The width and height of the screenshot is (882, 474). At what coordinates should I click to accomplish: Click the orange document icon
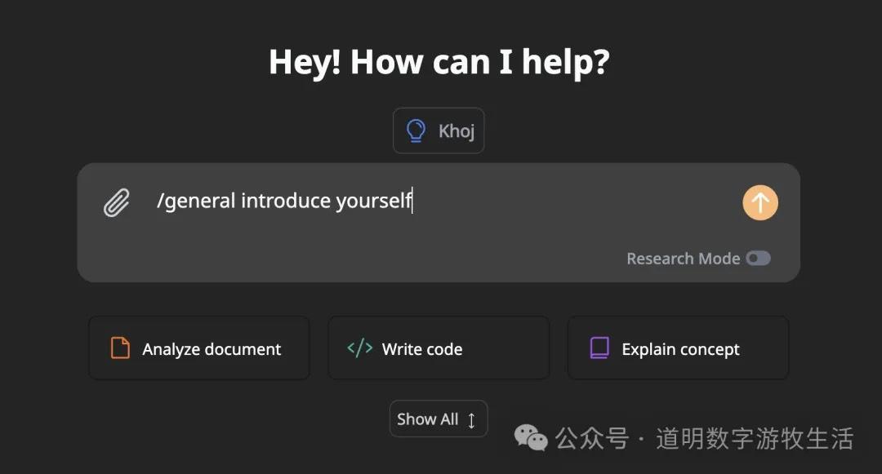120,348
